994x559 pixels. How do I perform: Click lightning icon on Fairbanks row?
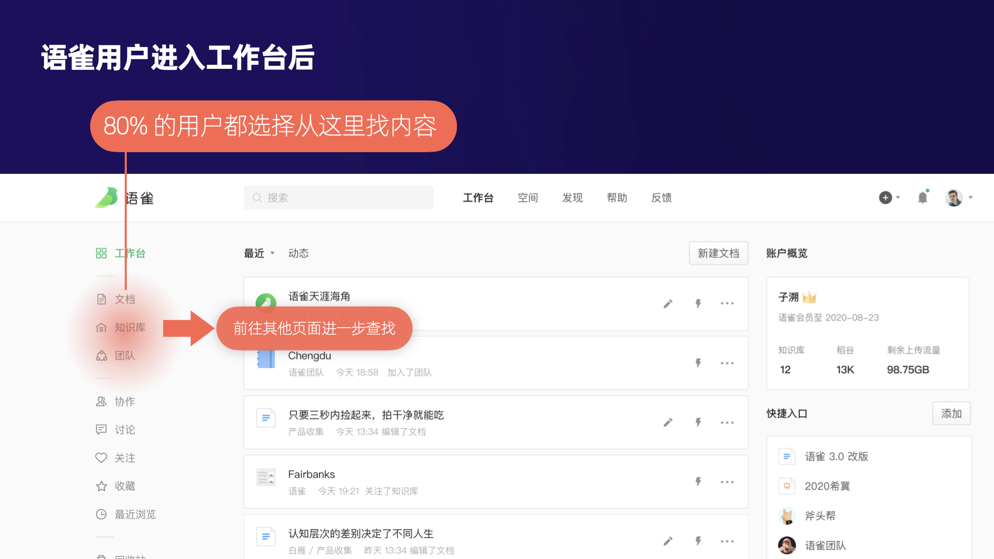click(698, 482)
